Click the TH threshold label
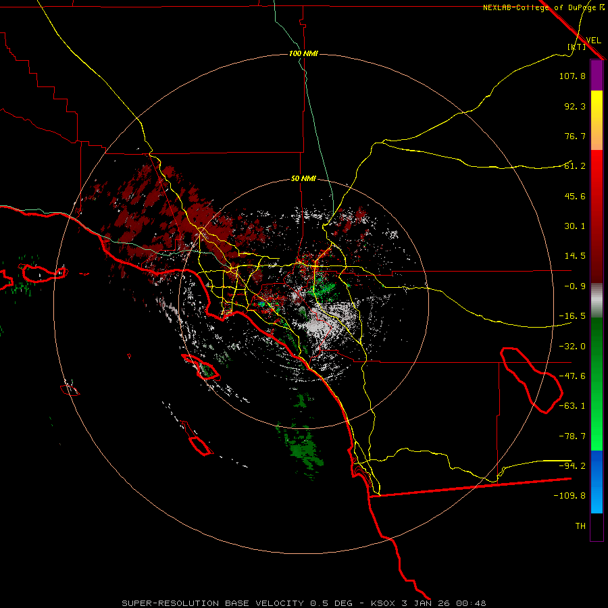608x608 pixels. pyautogui.click(x=580, y=526)
